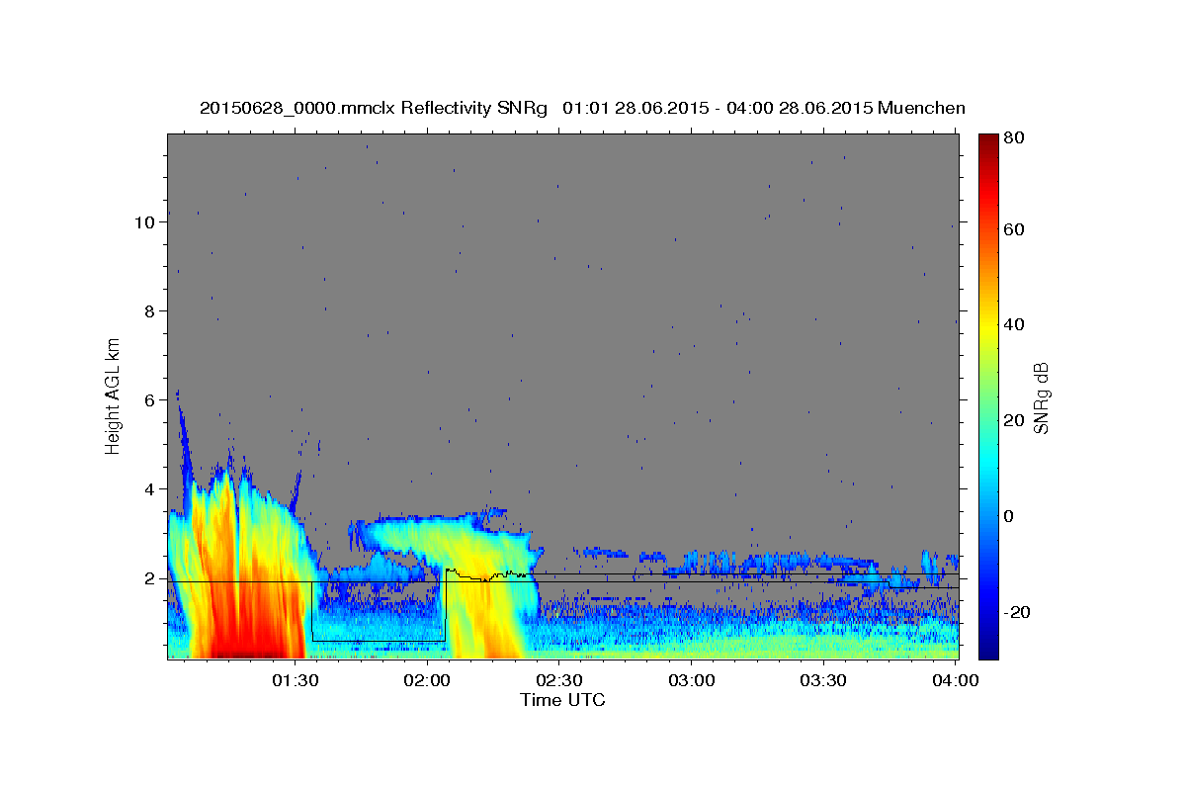
Task: Click the 'Time UTC' axis label
Action: click(562, 700)
